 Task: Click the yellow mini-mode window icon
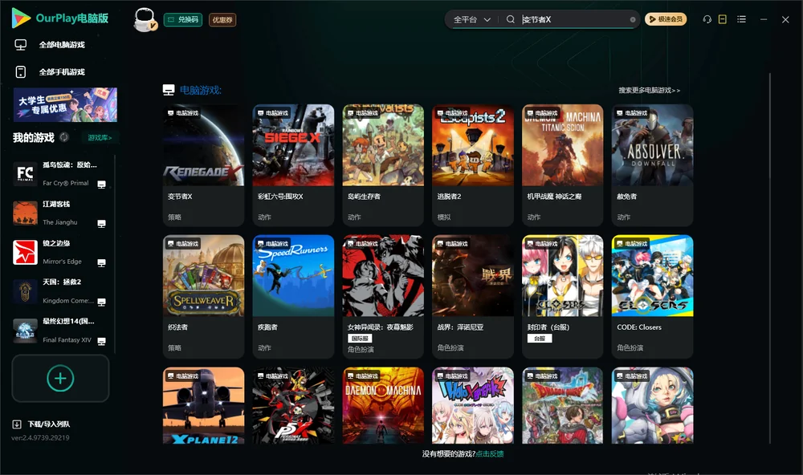click(x=723, y=19)
